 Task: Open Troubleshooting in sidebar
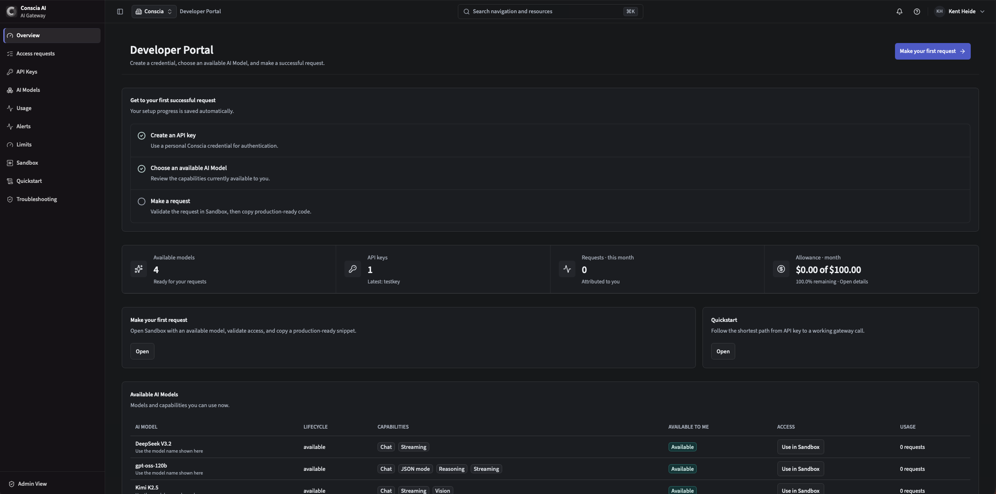pyautogui.click(x=52, y=199)
